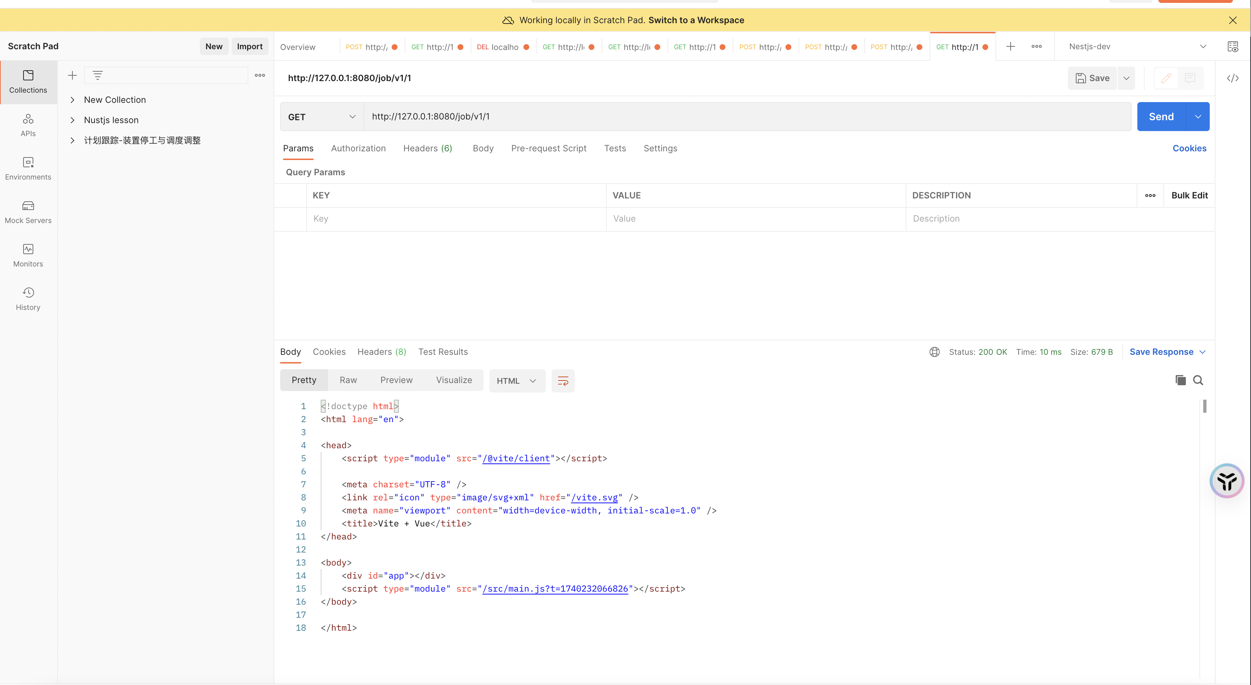Image resolution: width=1251 pixels, height=685 pixels.
Task: Expand the New Collection tree item
Action: [72, 100]
